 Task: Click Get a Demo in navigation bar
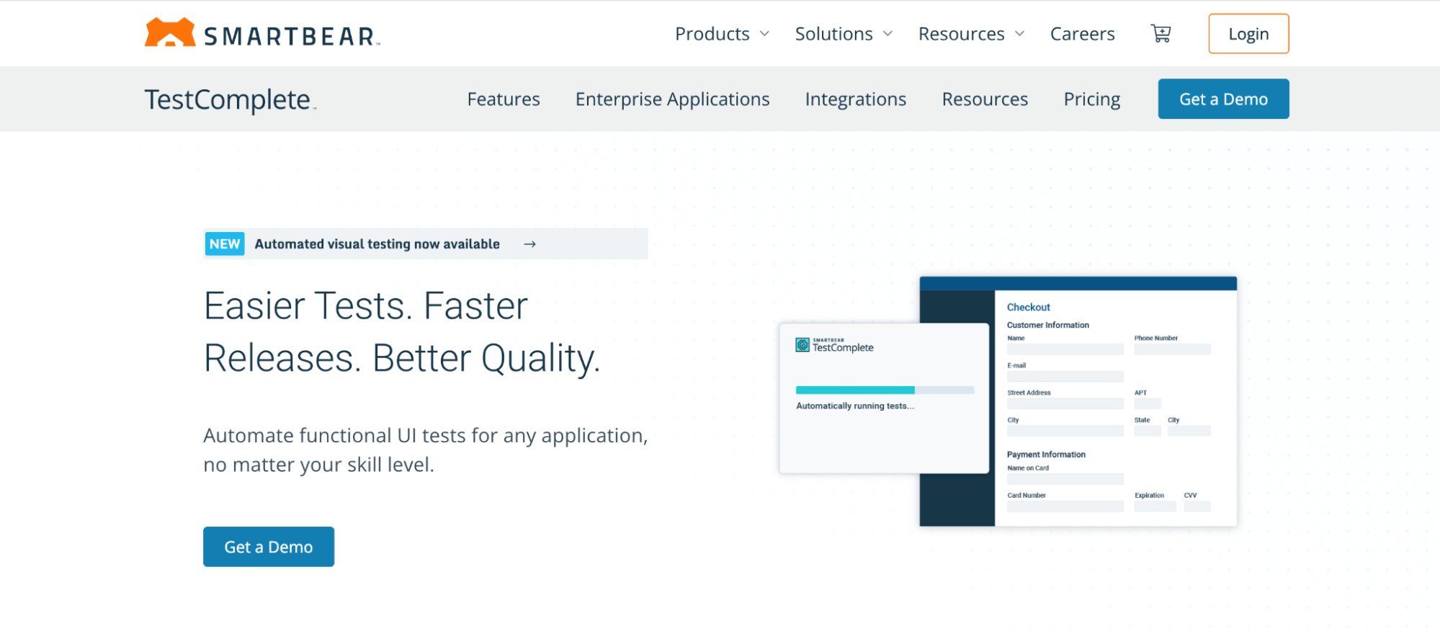coord(1223,99)
